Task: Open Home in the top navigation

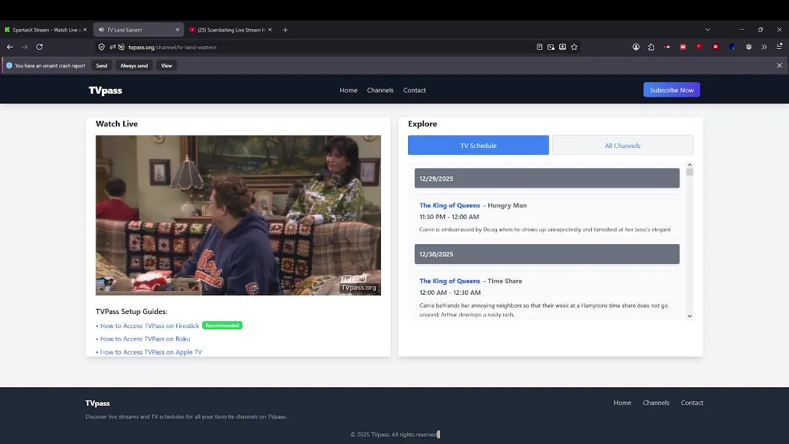Action: click(x=348, y=90)
